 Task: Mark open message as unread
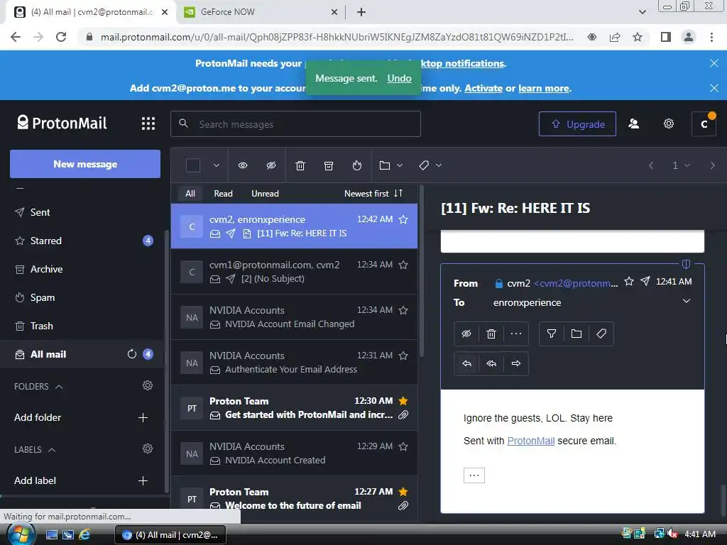[466, 334]
